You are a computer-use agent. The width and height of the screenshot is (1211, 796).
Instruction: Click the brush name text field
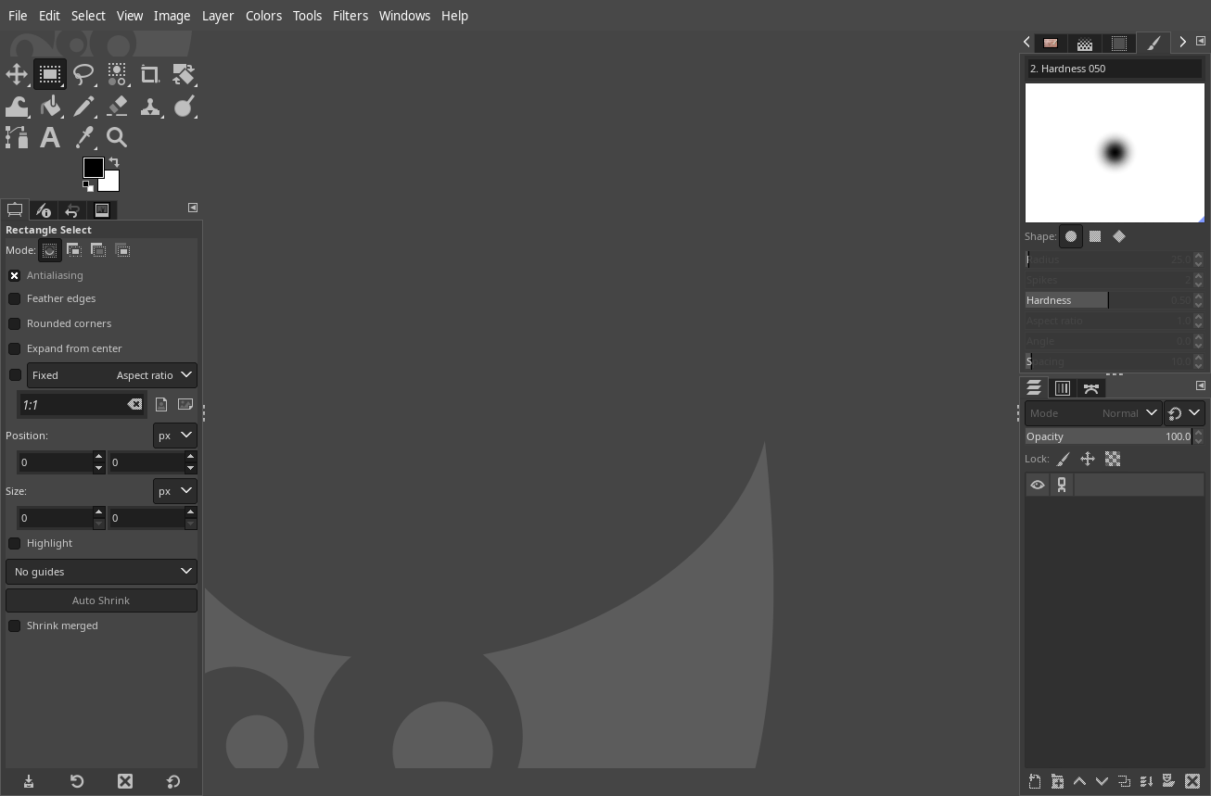coord(1113,69)
